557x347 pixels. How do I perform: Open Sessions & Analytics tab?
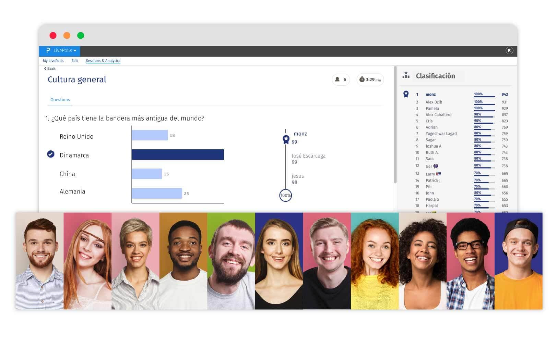[x=103, y=61]
